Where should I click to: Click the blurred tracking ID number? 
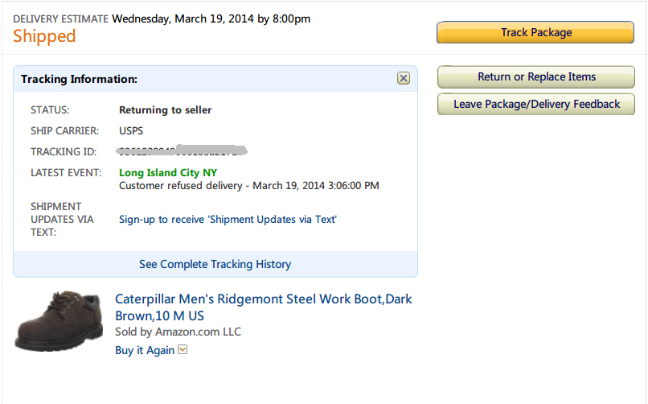[x=181, y=150]
